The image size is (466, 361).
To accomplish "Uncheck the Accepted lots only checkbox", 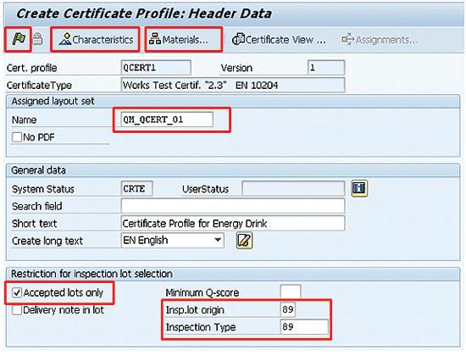I will tap(17, 292).
